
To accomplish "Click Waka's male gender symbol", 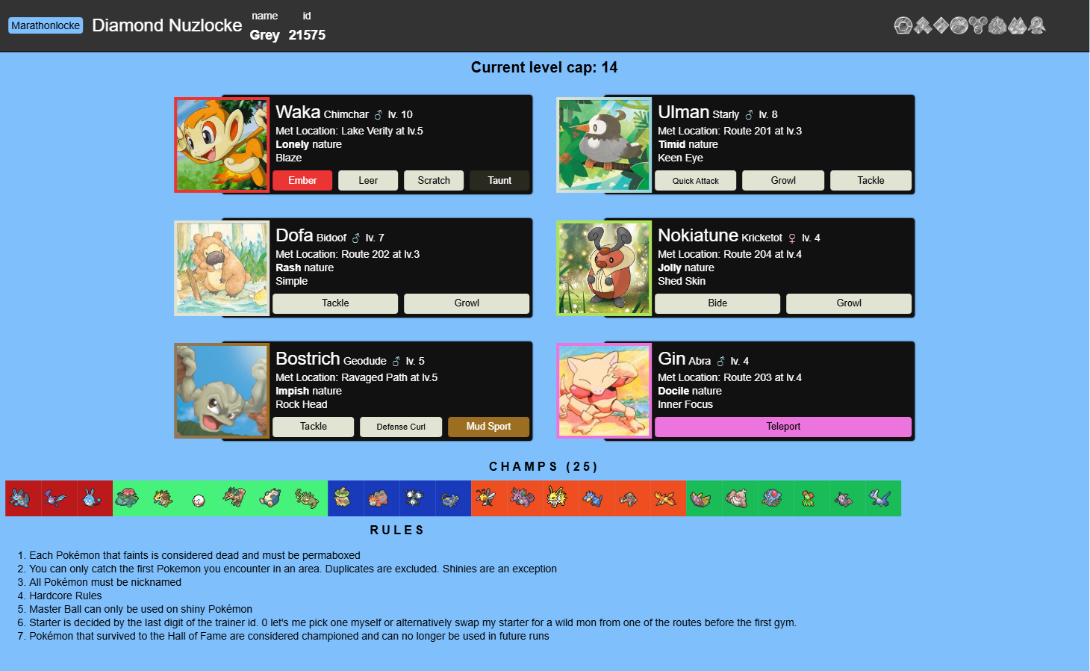I will (x=379, y=114).
